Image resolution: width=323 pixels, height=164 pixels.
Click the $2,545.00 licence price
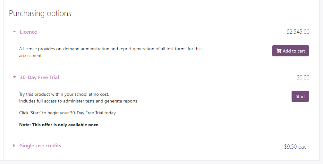[298, 32]
